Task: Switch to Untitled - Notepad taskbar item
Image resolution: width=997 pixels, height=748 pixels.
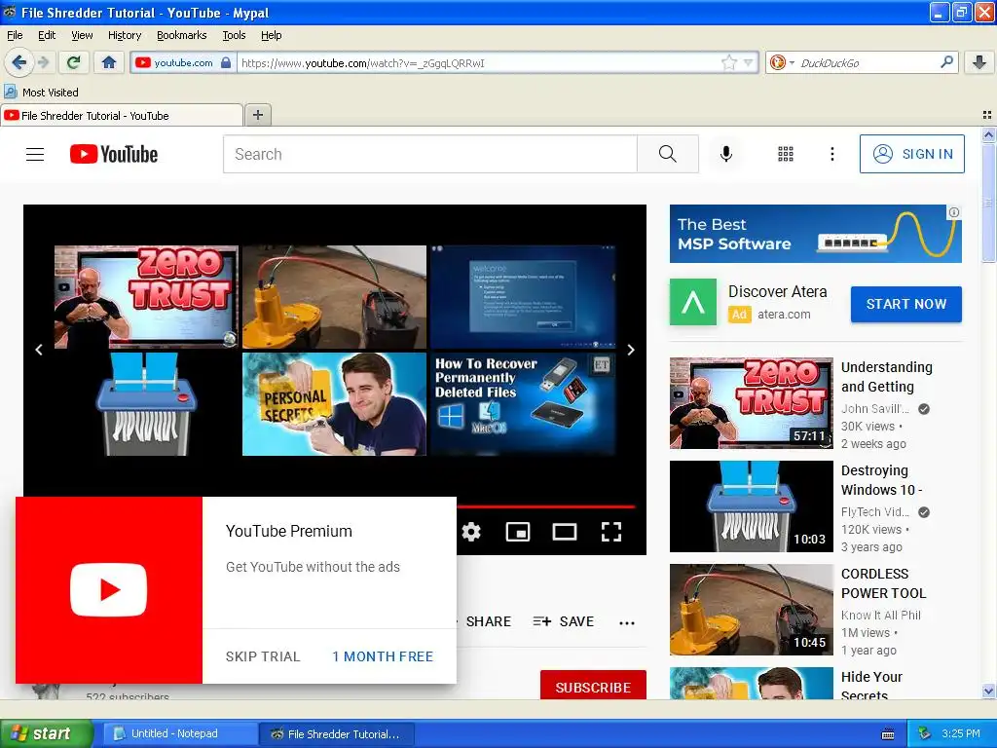Action: 179,733
